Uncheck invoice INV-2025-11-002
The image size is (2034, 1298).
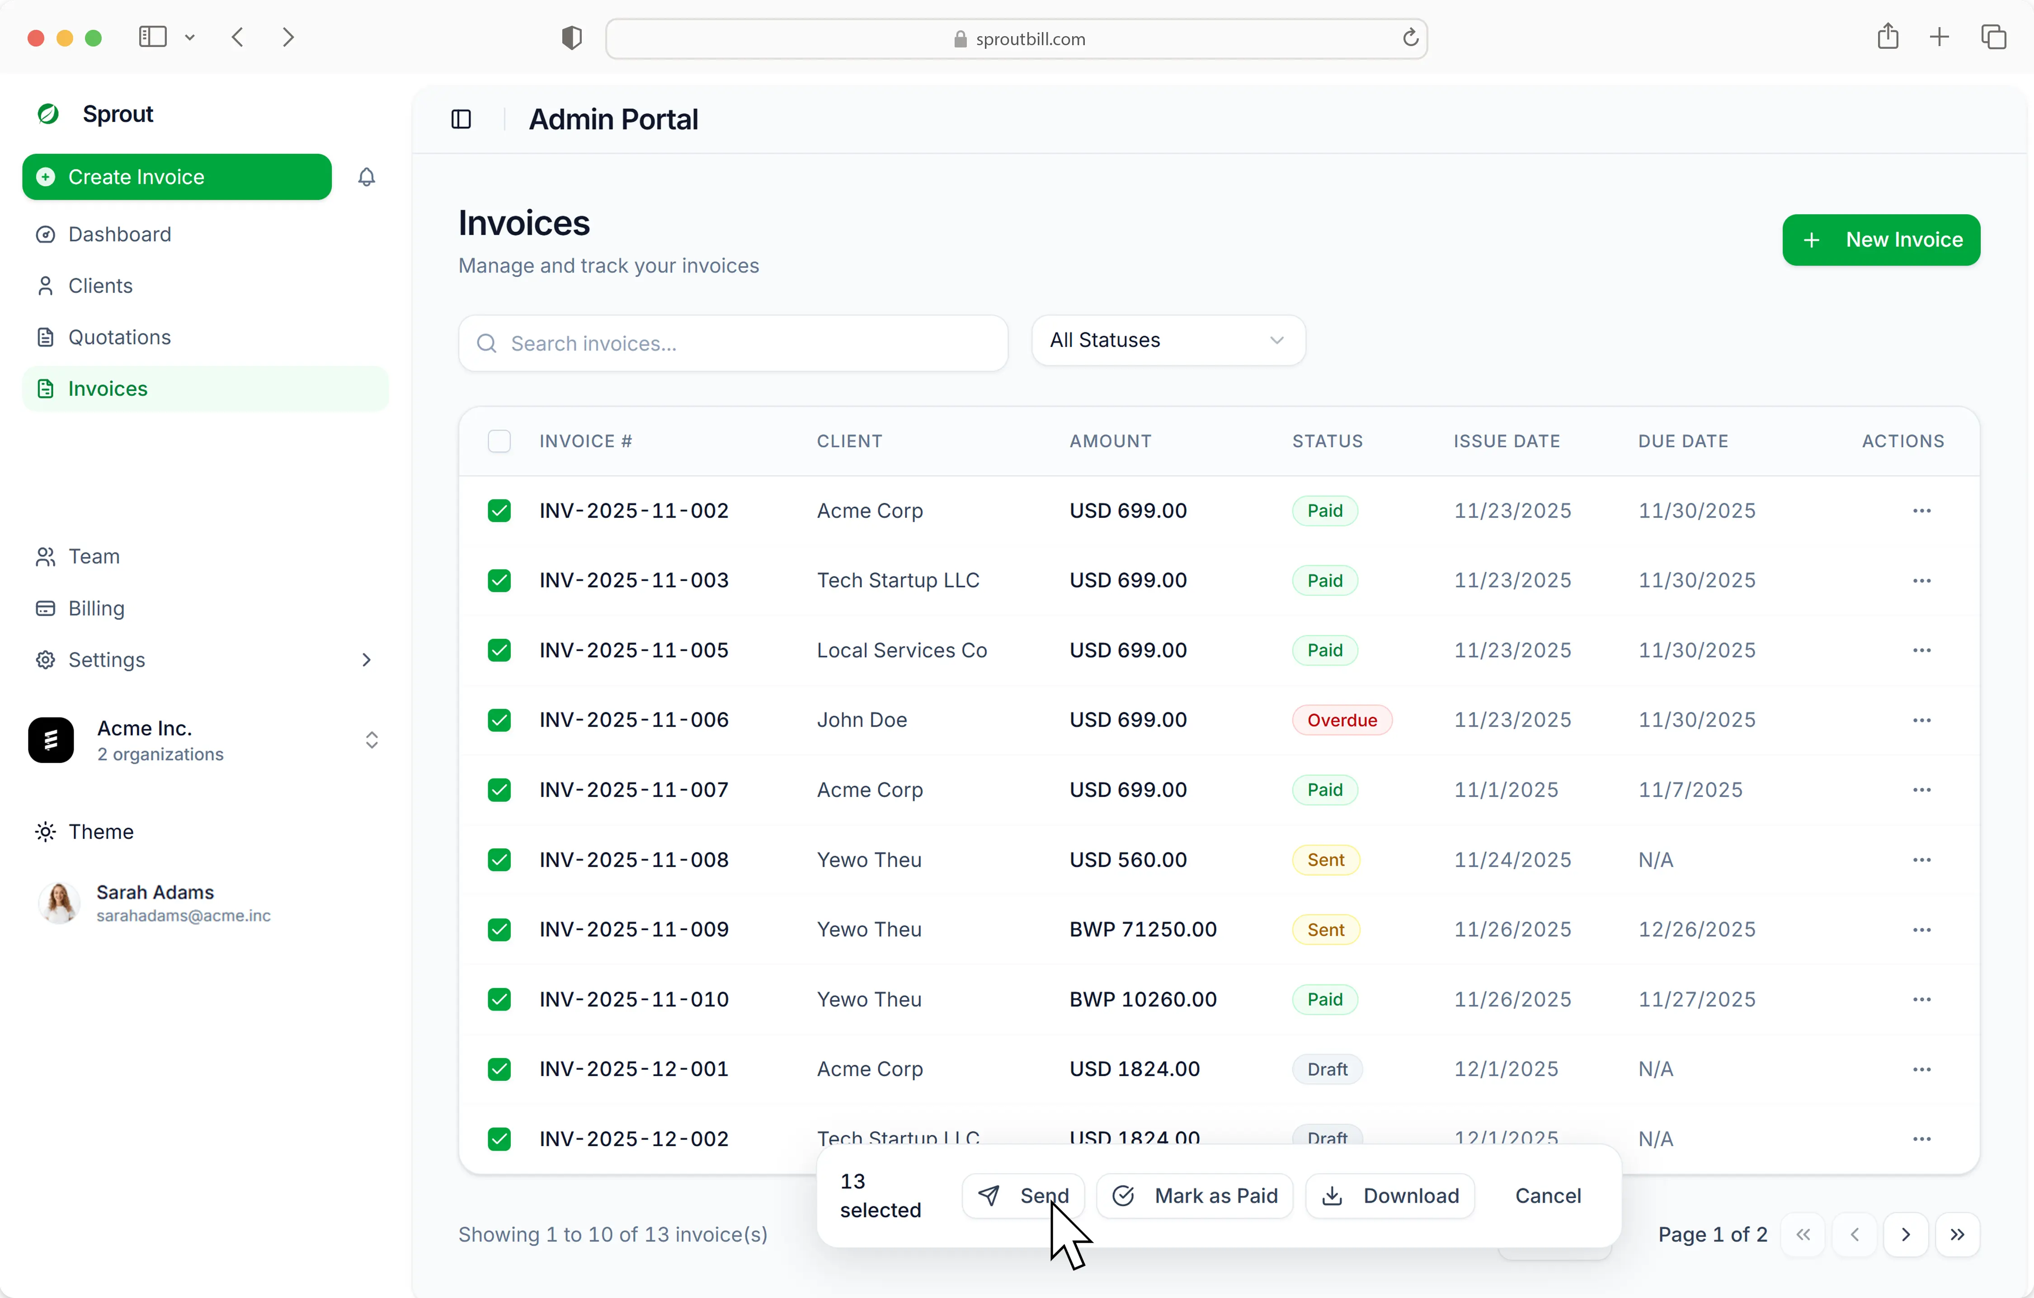pos(499,510)
